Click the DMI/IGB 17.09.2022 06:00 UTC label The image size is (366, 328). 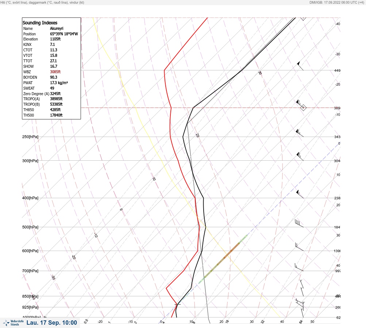click(336, 2)
